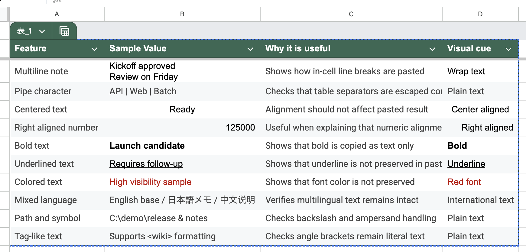Select the red High visibility sample cell
The width and height of the screenshot is (526, 252).
coord(151,182)
